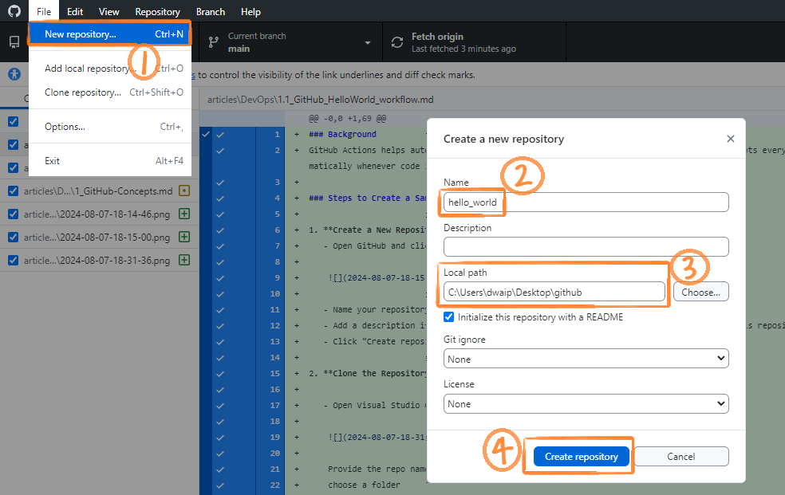Open the Branch menu
The image size is (785, 495).
tap(211, 11)
